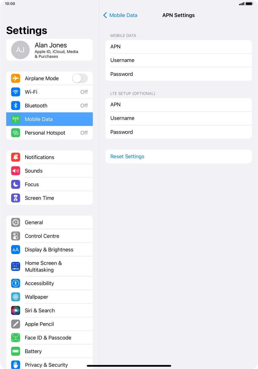Image resolution: width=258 pixels, height=369 pixels.
Task: Open General gear icon
Action: pos(16,222)
